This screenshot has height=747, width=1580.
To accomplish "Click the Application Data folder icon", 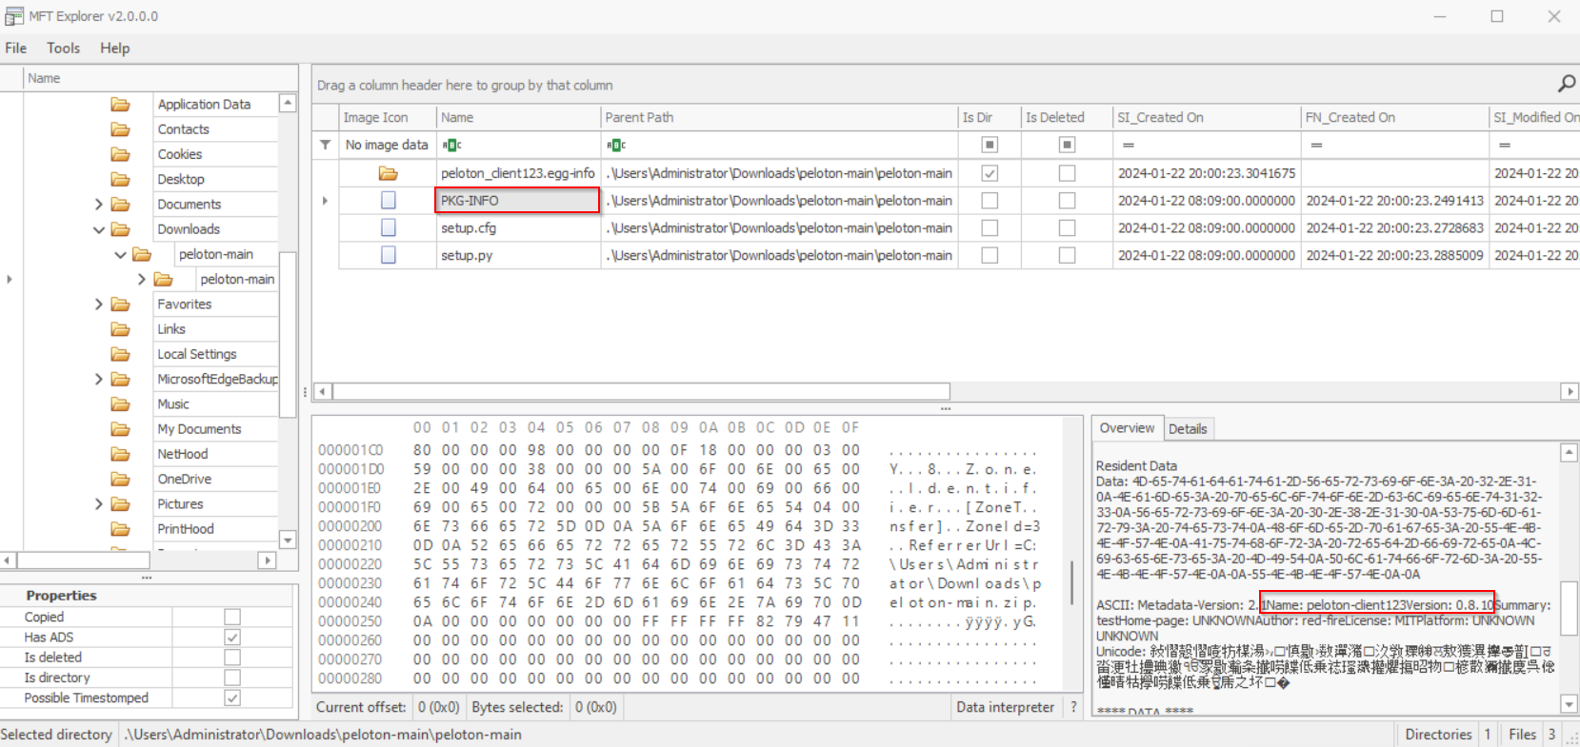I will click(120, 105).
